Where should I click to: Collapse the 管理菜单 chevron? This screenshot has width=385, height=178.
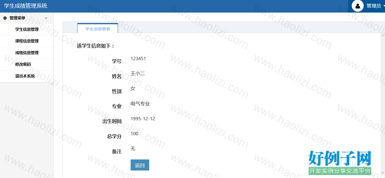pyautogui.click(x=46, y=18)
